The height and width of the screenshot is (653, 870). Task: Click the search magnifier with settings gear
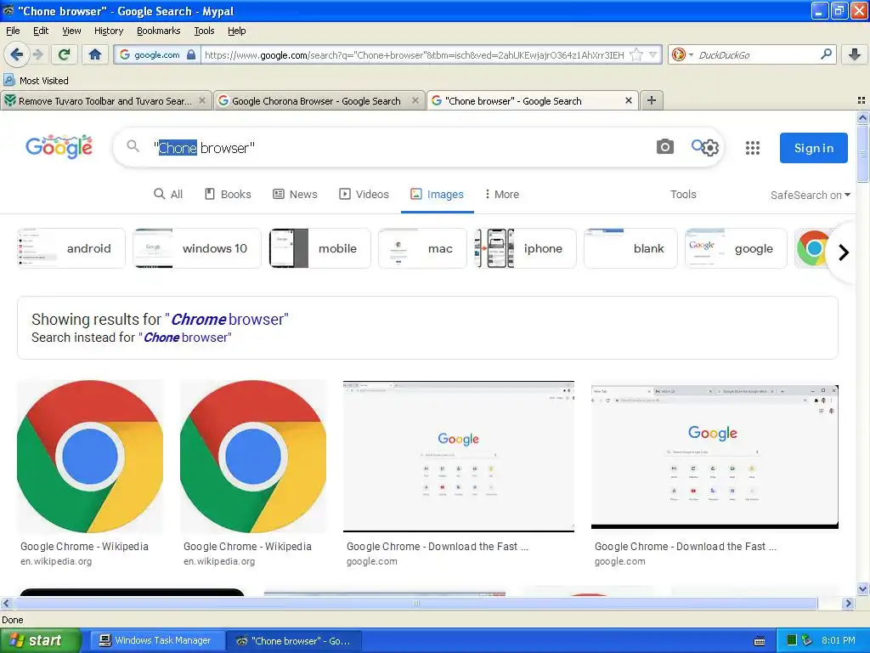tap(705, 146)
